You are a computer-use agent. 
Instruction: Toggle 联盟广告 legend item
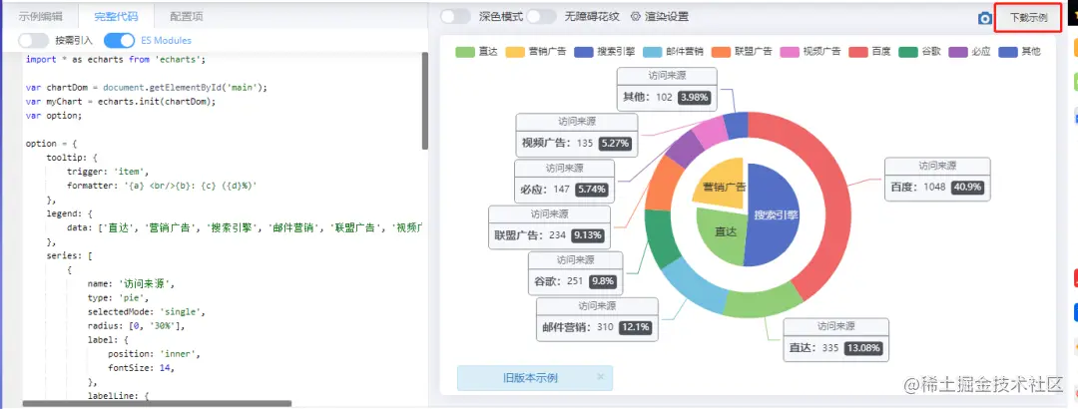coord(742,52)
